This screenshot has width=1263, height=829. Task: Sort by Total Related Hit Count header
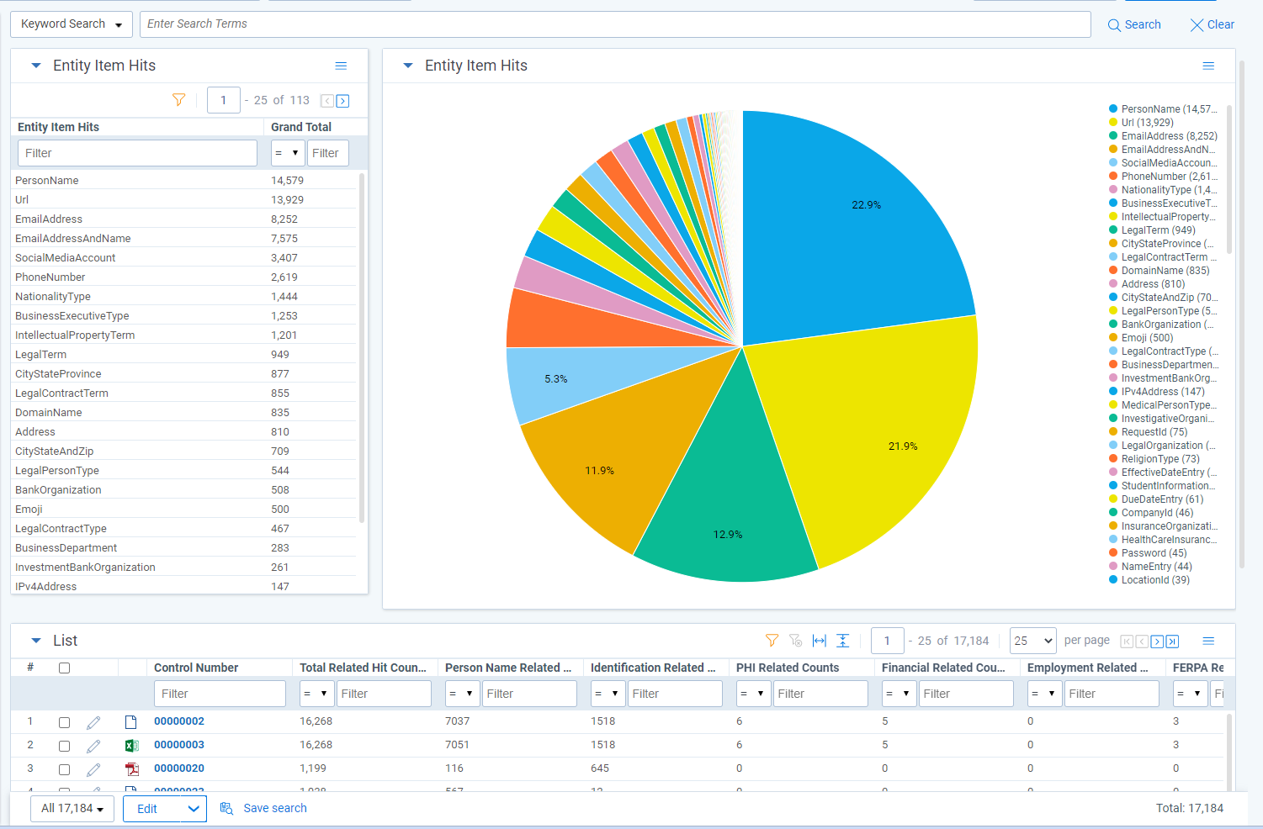pyautogui.click(x=363, y=668)
